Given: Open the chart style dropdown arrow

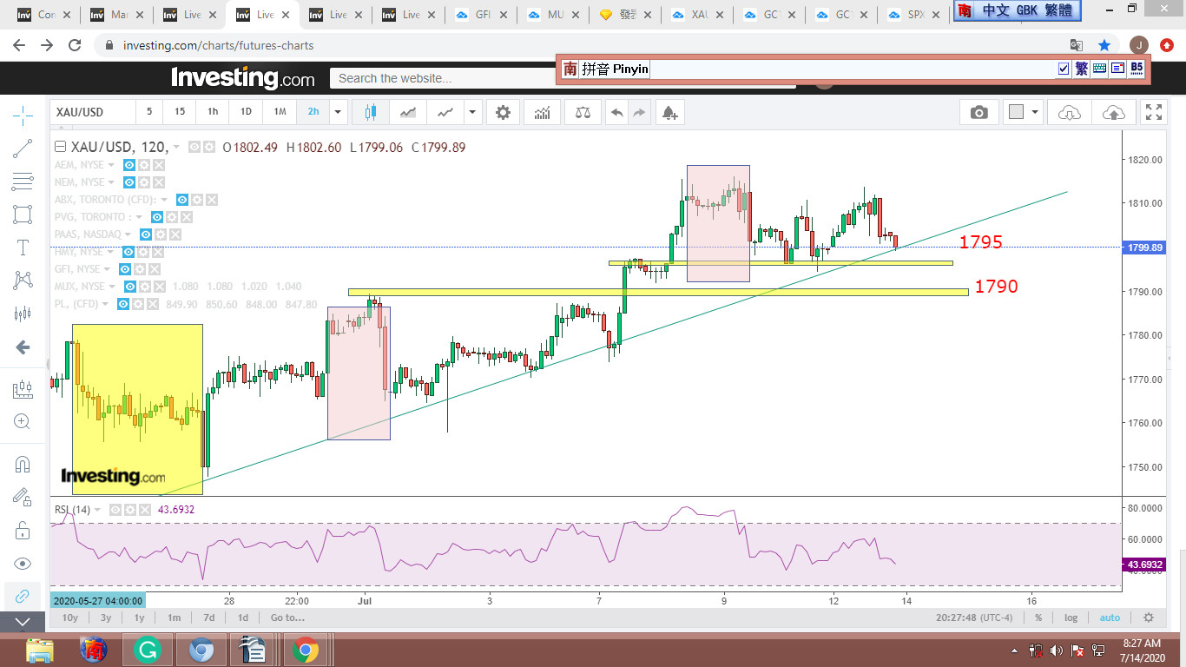Looking at the screenshot, I should [472, 112].
